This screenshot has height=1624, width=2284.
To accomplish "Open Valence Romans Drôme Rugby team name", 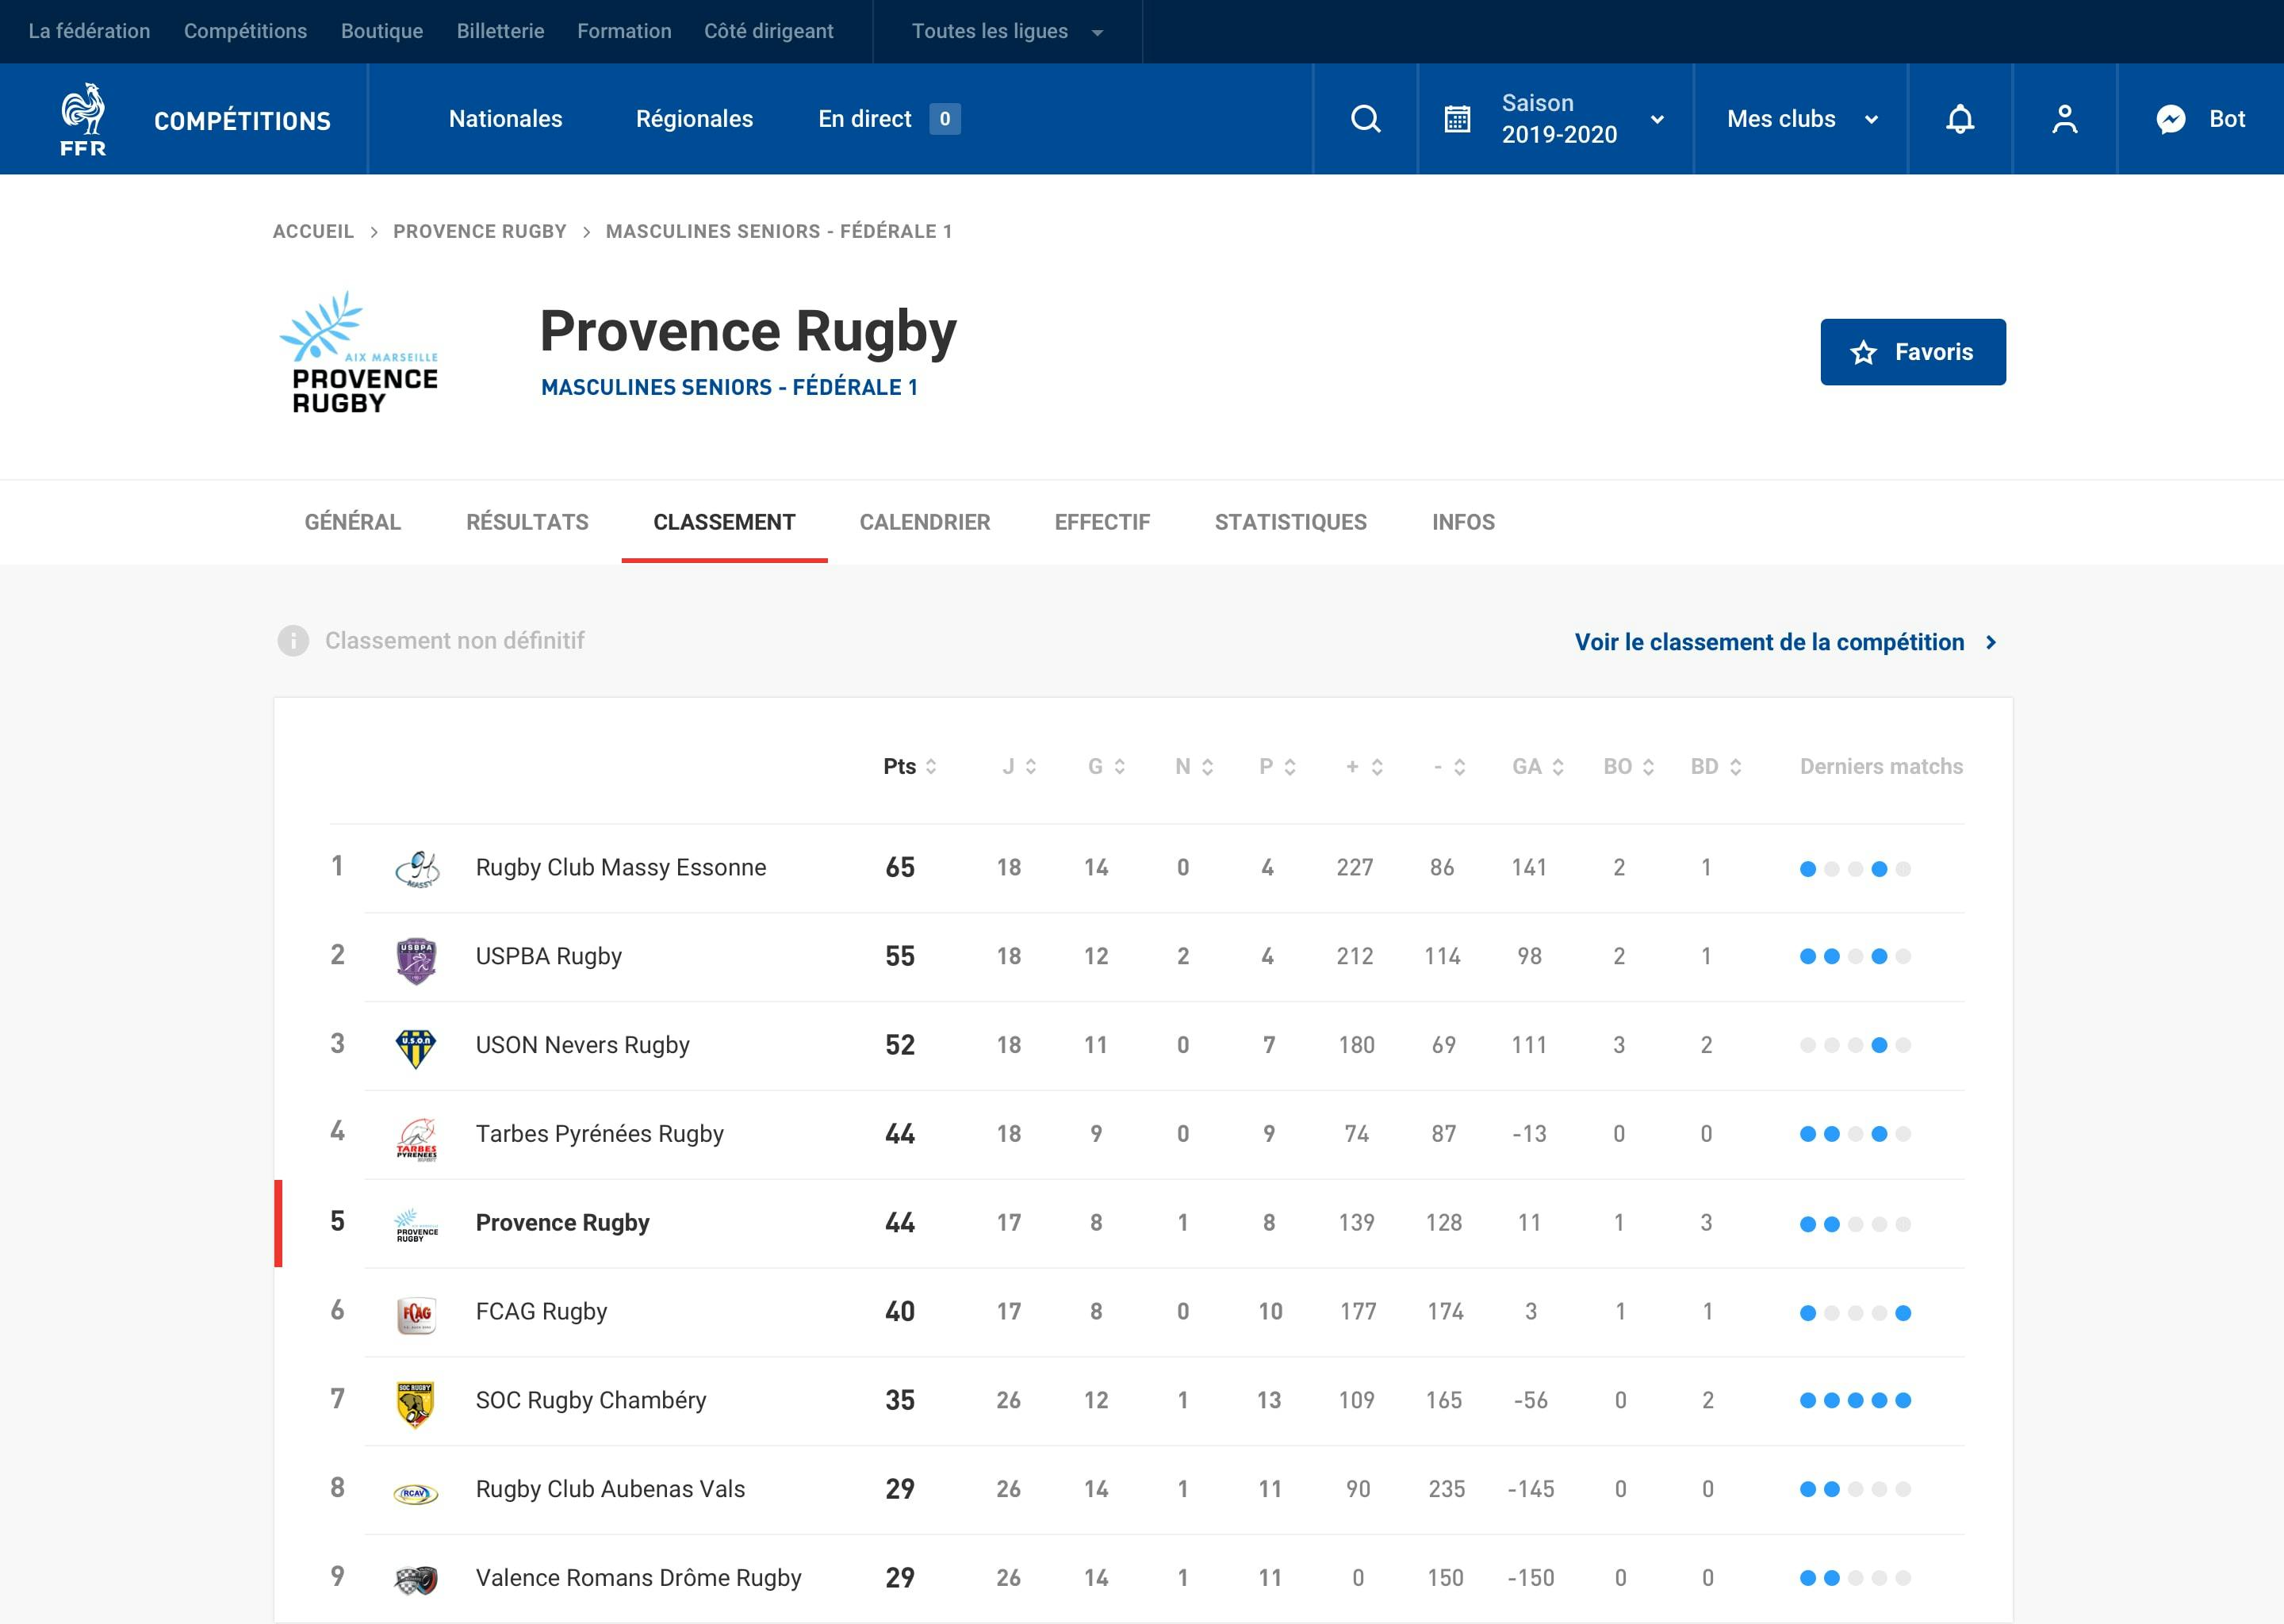I will [x=638, y=1578].
